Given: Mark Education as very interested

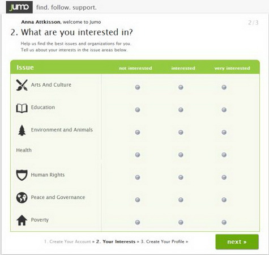Looking at the screenshot, I should point(224,110).
